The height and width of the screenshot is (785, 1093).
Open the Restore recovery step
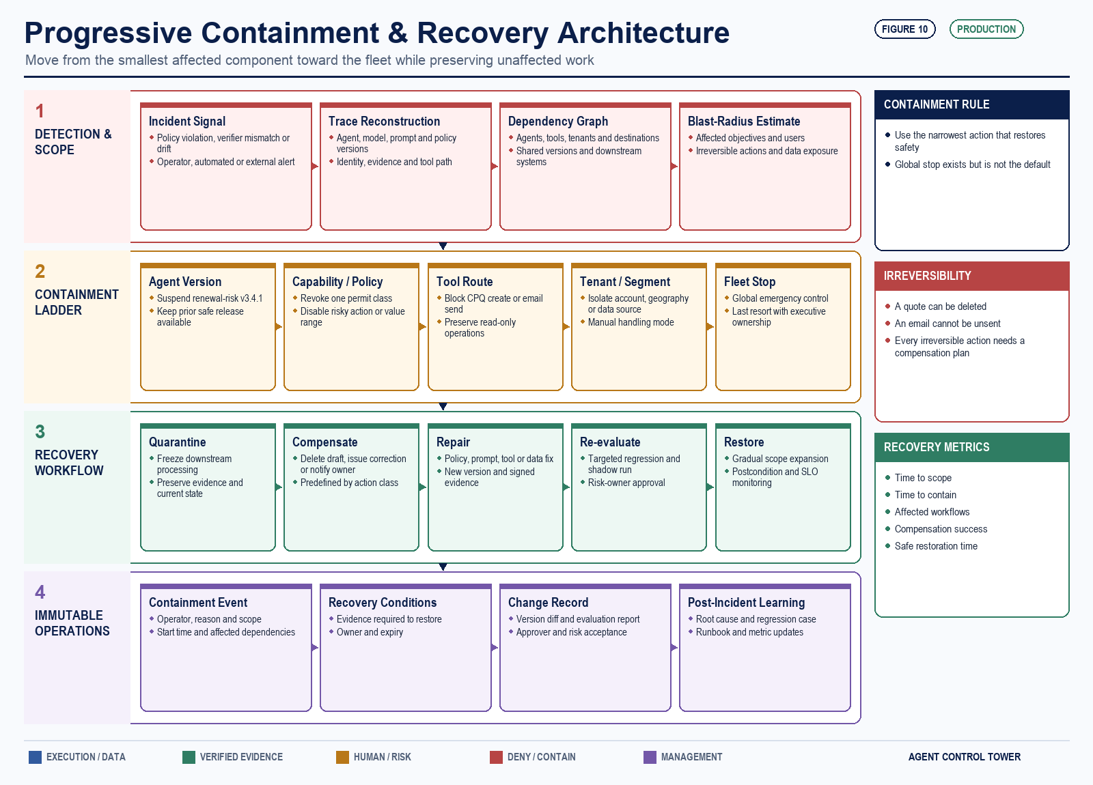783,487
